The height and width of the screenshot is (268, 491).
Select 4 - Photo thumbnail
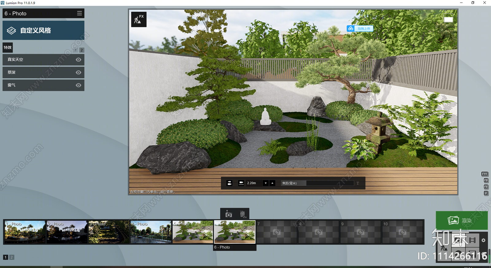point(151,232)
